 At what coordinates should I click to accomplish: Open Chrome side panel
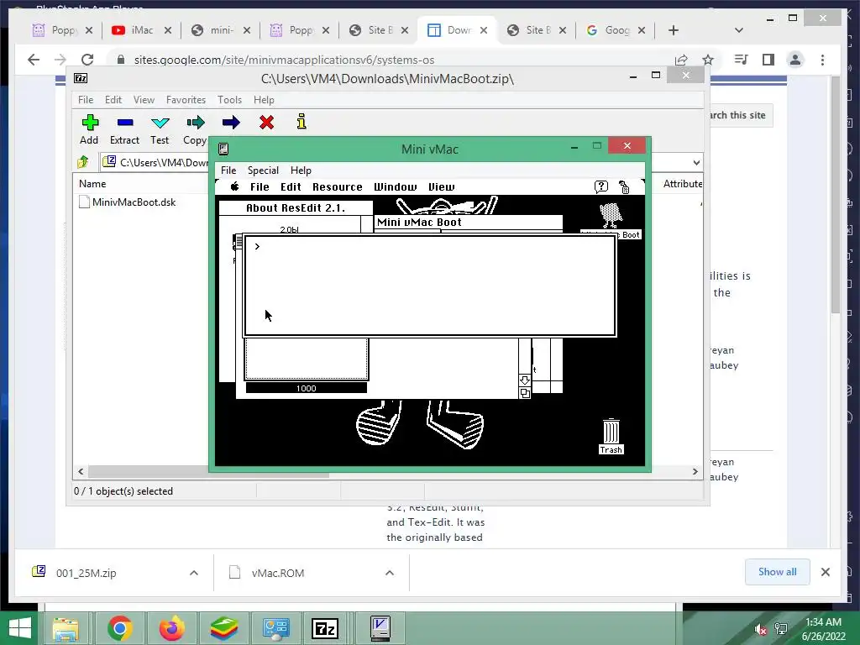(x=768, y=60)
